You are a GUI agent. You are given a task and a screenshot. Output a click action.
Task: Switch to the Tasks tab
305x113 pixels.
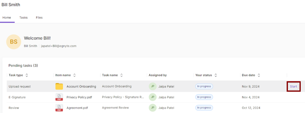(23, 17)
